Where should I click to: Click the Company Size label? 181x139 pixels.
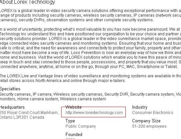pos(146,121)
